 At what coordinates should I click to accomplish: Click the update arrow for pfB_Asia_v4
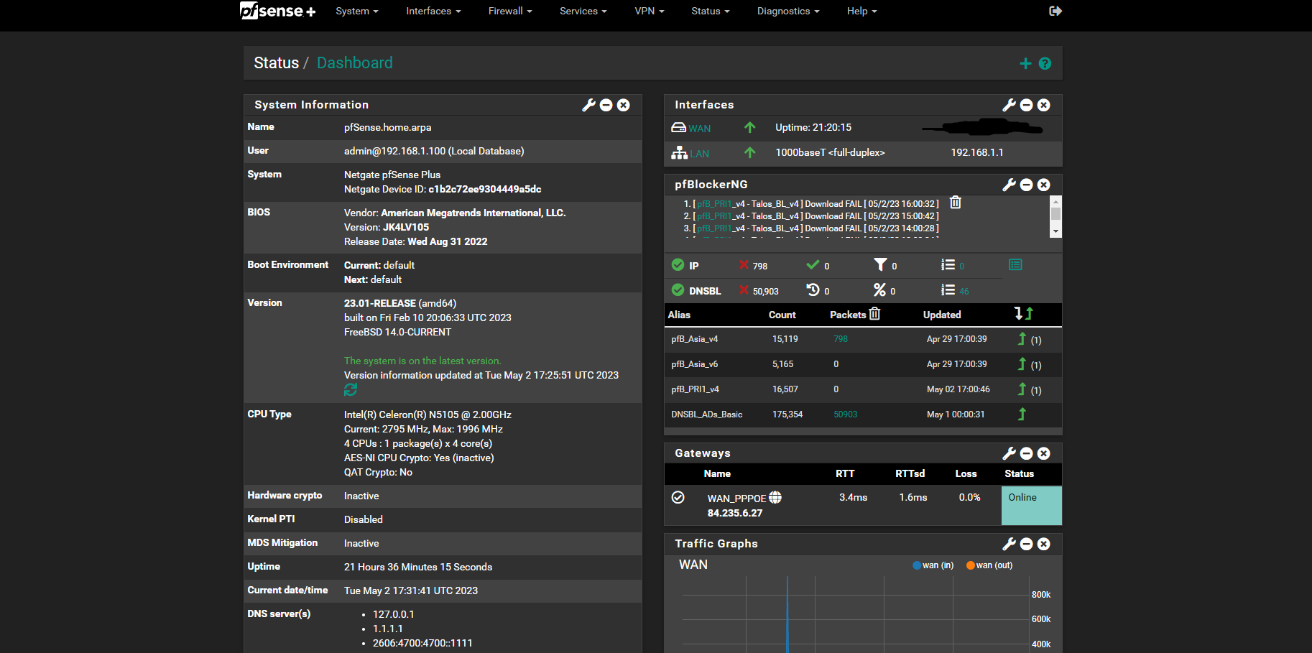point(1022,339)
